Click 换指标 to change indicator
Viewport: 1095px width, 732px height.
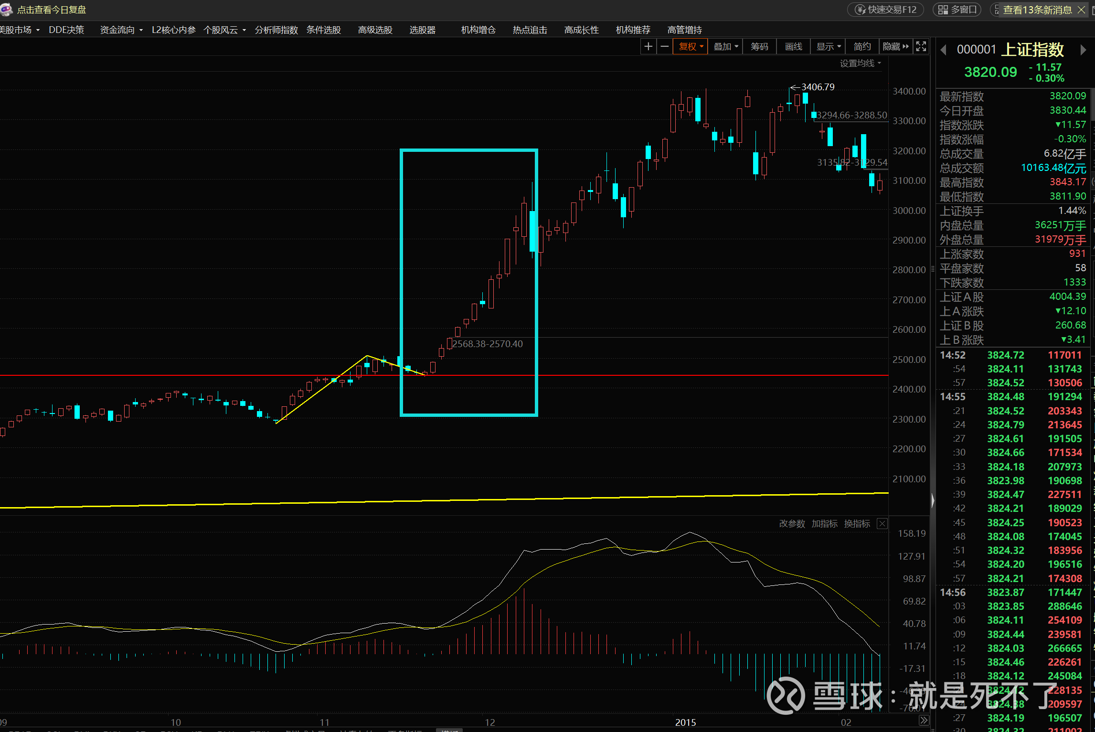pyautogui.click(x=857, y=524)
